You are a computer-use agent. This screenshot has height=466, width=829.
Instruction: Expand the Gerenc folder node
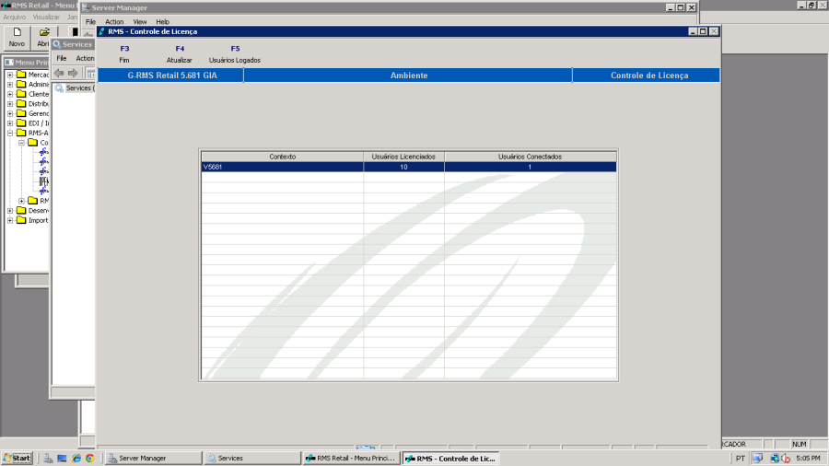[x=10, y=113]
